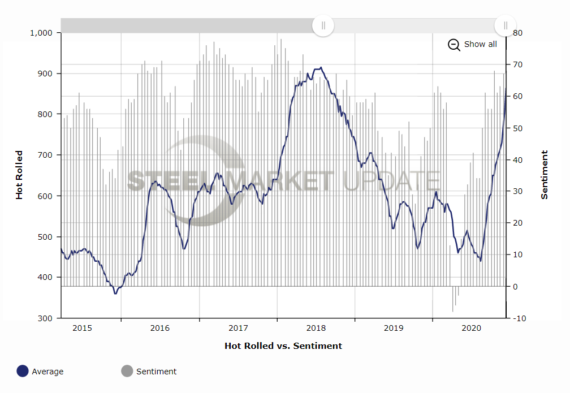
Task: Click the 2015 label on the x-axis
Action: click(x=82, y=328)
